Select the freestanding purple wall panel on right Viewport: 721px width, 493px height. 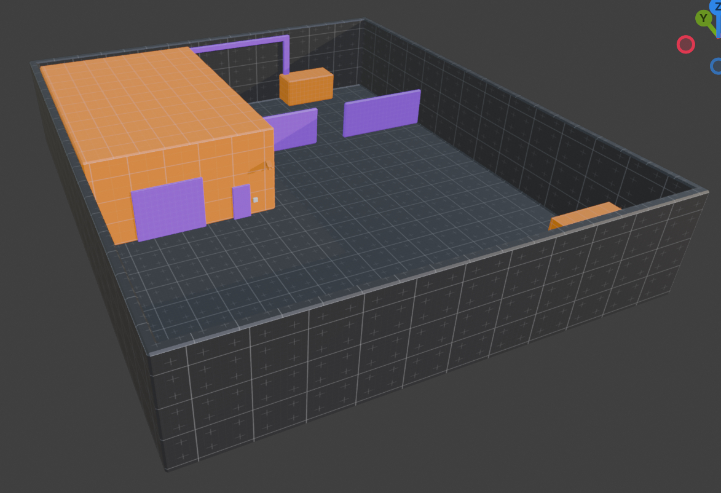coord(381,113)
